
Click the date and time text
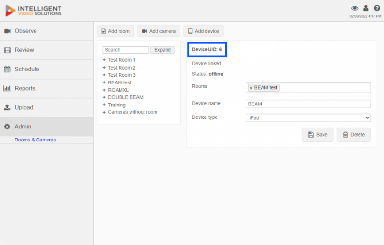pyautogui.click(x=365, y=16)
